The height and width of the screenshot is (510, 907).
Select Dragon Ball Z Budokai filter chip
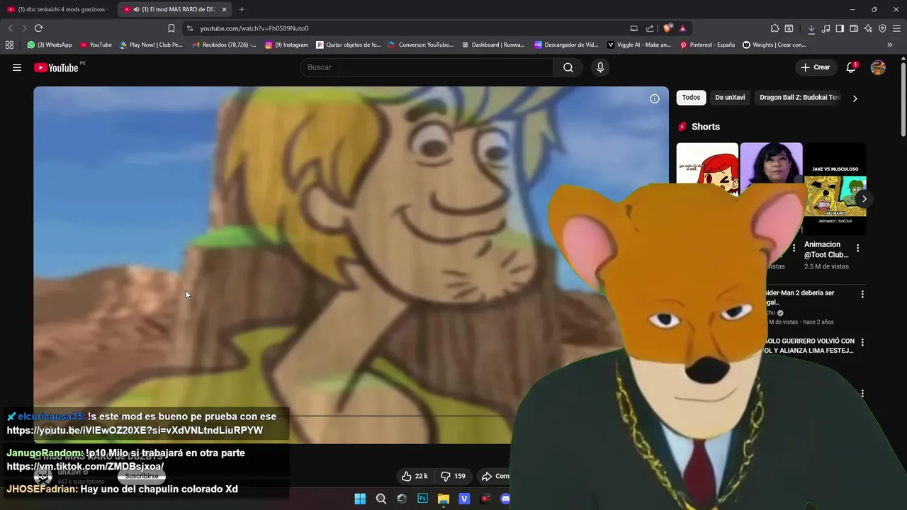click(x=800, y=98)
